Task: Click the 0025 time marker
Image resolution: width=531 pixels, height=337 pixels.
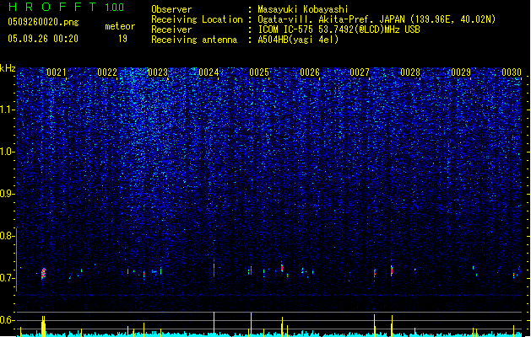Action: coord(259,72)
